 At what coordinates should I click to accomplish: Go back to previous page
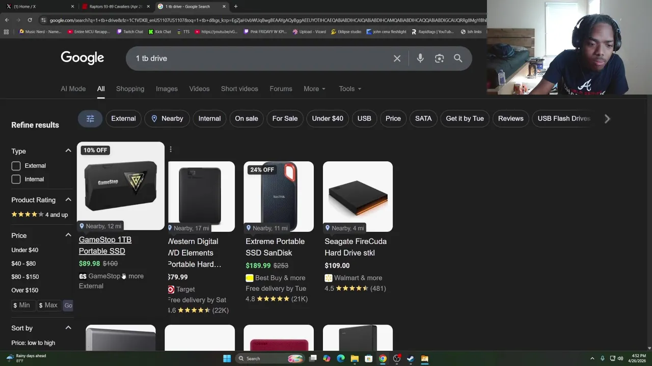[x=7, y=20]
